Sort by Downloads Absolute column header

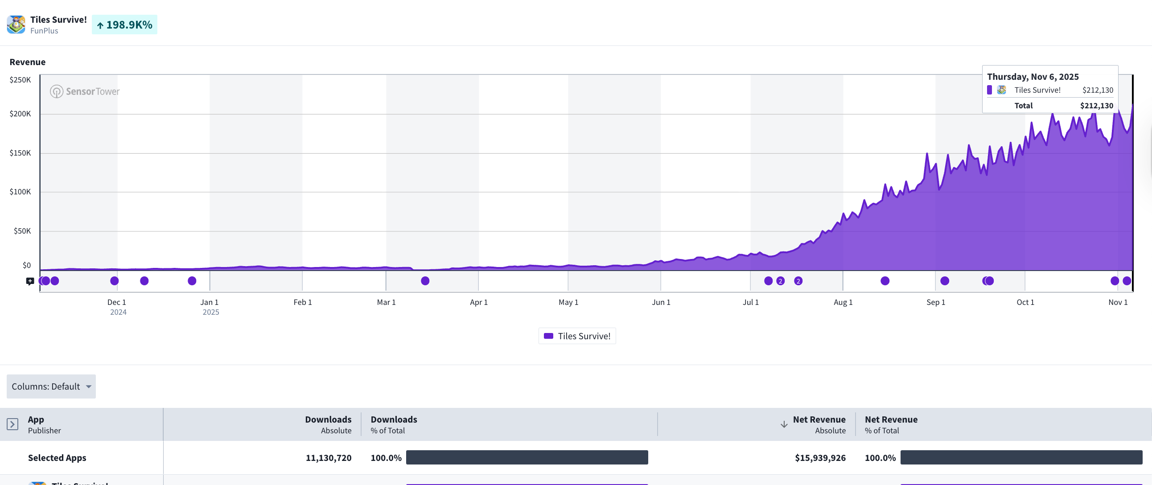click(x=328, y=425)
